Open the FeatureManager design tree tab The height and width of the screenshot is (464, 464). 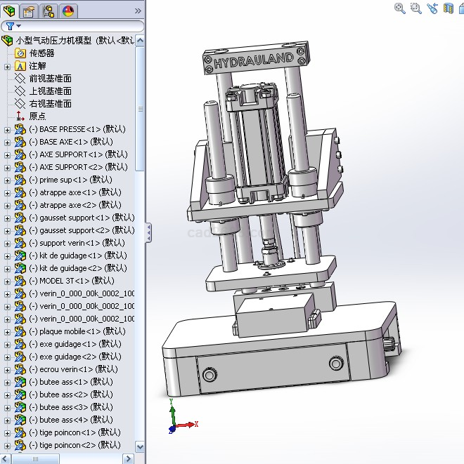(9, 11)
